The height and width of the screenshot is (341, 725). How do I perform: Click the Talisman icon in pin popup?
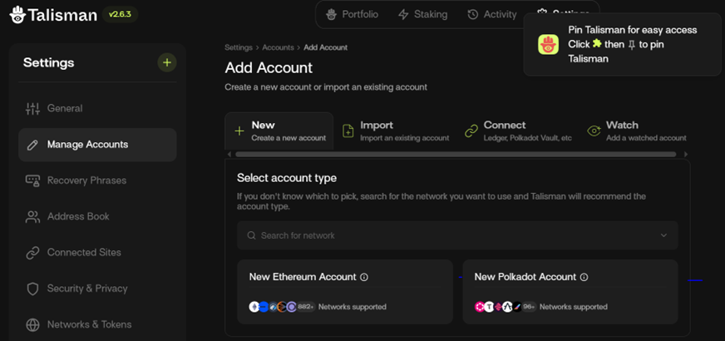[549, 44]
